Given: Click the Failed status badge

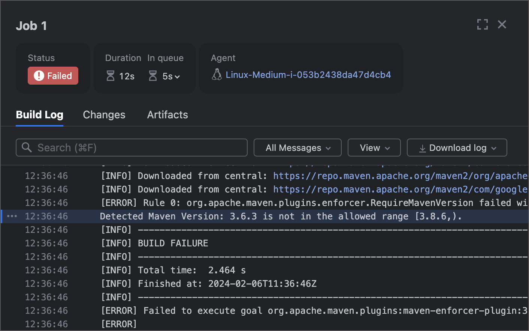Looking at the screenshot, I should [x=53, y=75].
